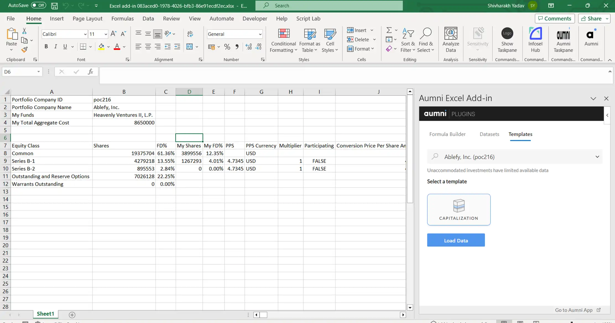Open the font name dropdown
This screenshot has height=323, width=615.
[85, 34]
